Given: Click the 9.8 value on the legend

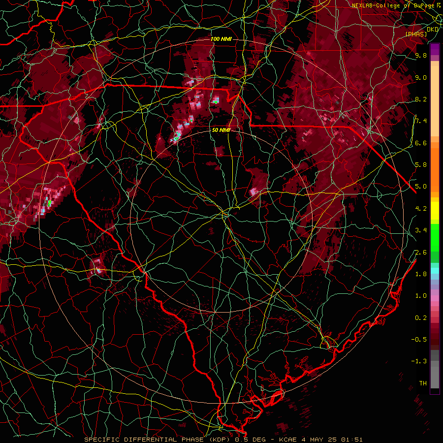Looking at the screenshot, I should pos(421,55).
